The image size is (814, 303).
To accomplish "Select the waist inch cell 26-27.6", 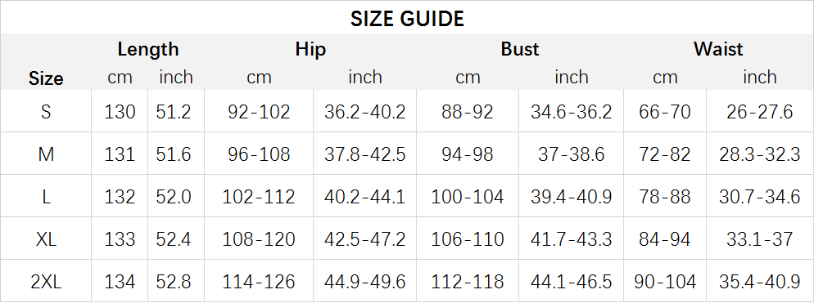I will click(x=759, y=111).
